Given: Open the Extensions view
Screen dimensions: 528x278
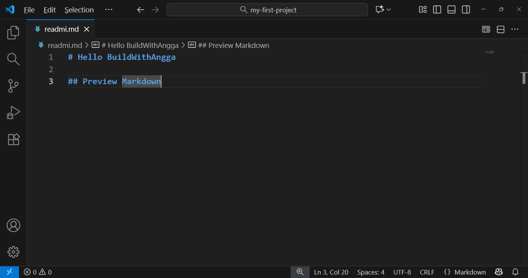Looking at the screenshot, I should (13, 139).
